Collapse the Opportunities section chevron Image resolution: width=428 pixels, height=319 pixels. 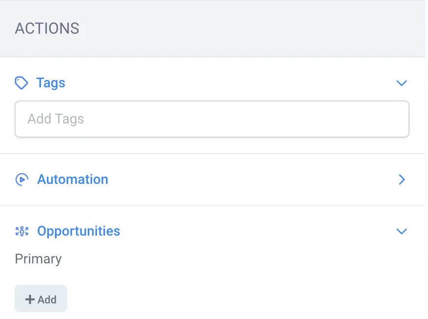pos(401,231)
